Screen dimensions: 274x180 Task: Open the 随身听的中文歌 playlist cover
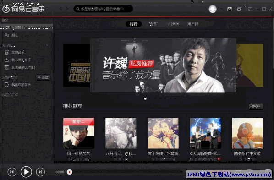[247, 133]
